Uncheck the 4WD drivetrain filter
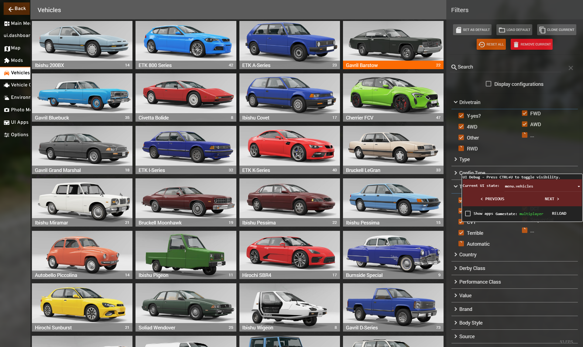Screen dimensions: 583x347 point(461,126)
